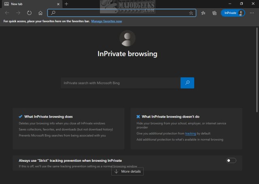Select the New tab tab

(x=32, y=4)
